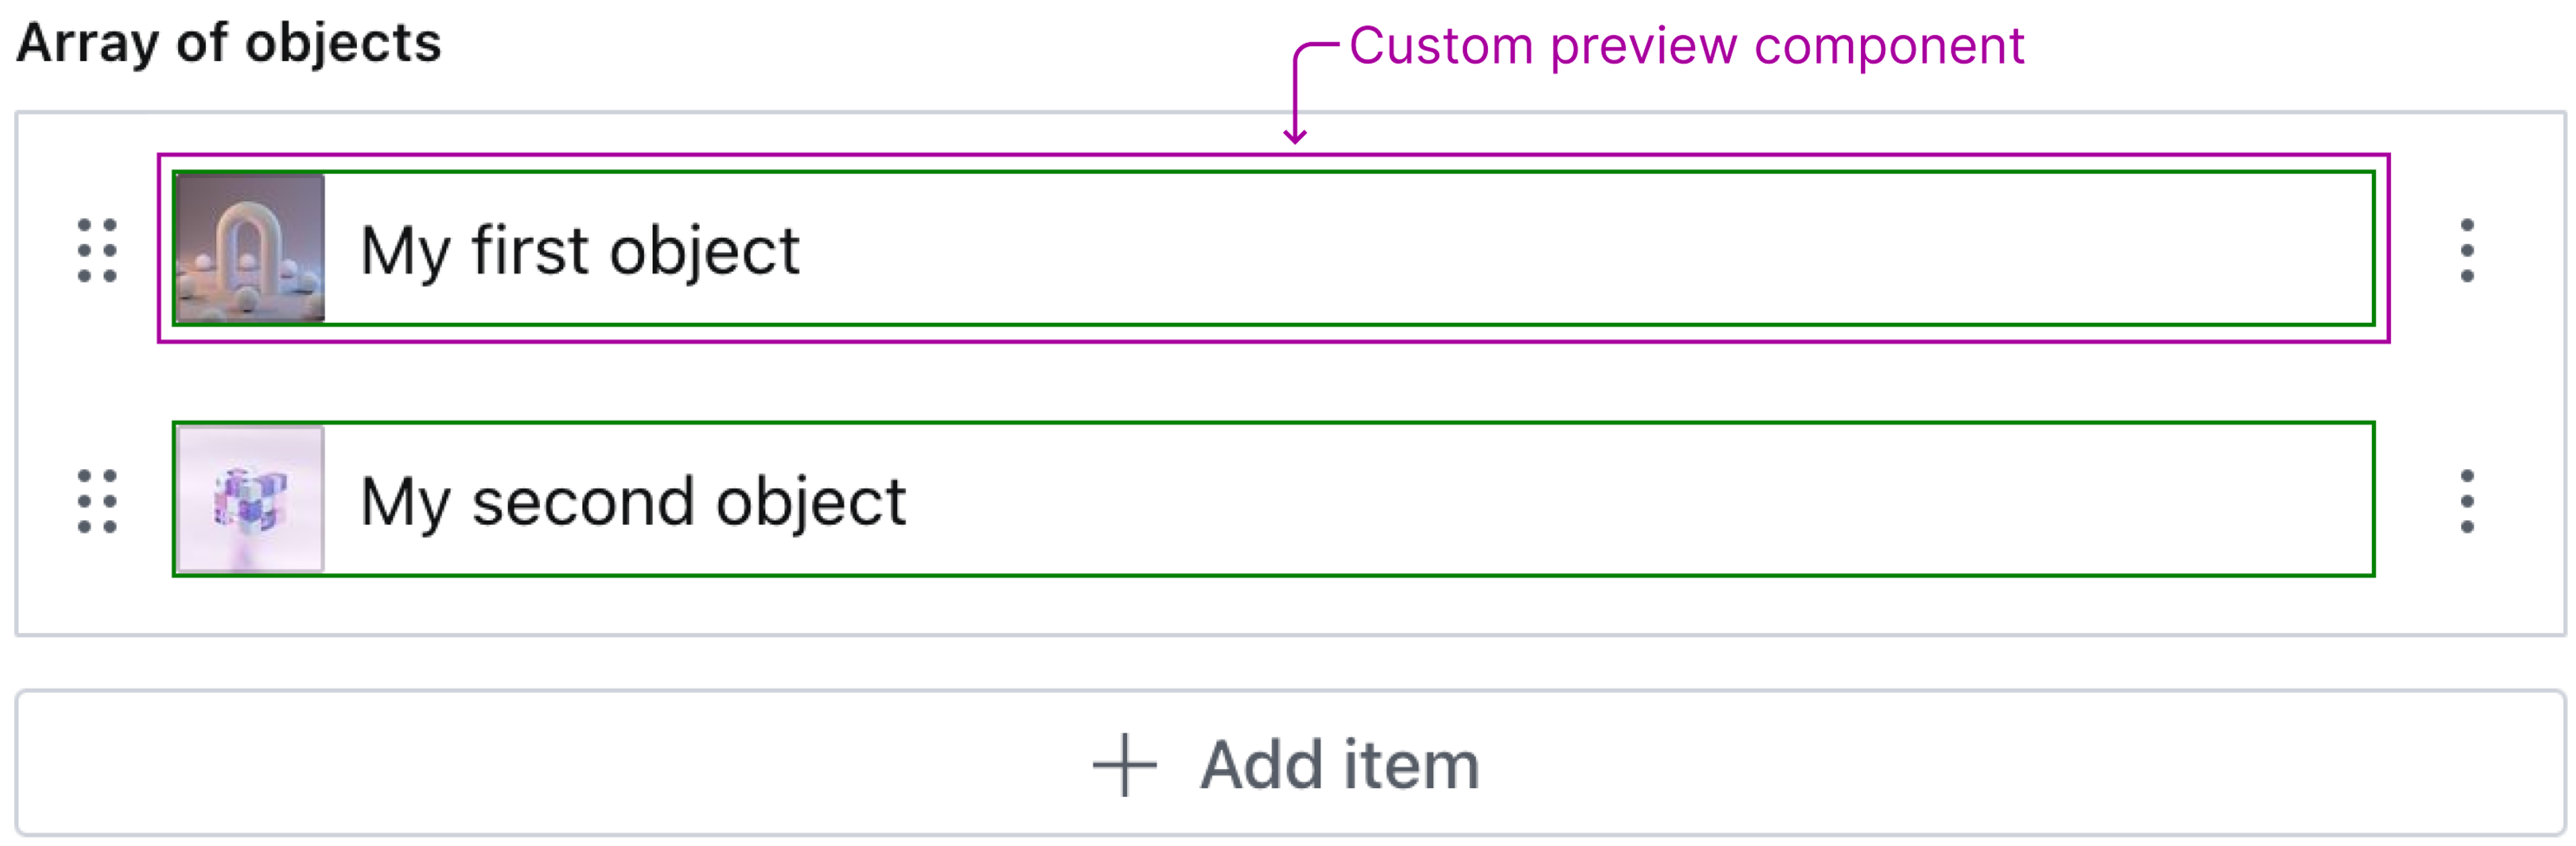Click the word "Custom" in the purple annotation
This screenshot has width=2576, height=846.
[x=1441, y=46]
